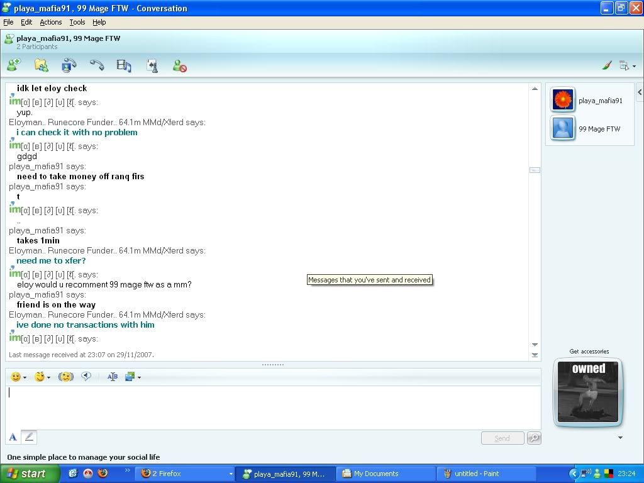This screenshot has height=483, width=644.
Task: Open the color scheme paintbrush
Action: [607, 65]
